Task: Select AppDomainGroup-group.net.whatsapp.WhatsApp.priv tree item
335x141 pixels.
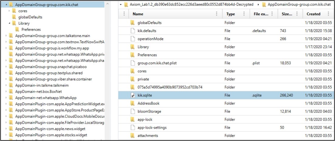Action: point(60,54)
